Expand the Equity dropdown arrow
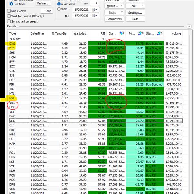The image size is (194, 194). click(122, 12)
